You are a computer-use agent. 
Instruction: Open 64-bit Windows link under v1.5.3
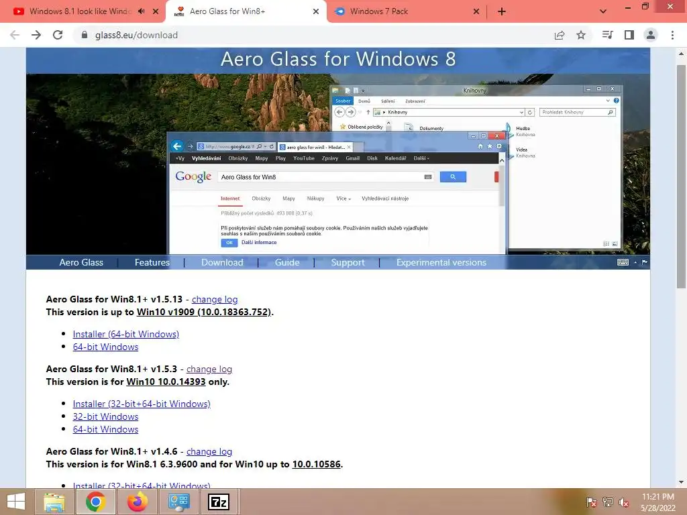pos(105,429)
